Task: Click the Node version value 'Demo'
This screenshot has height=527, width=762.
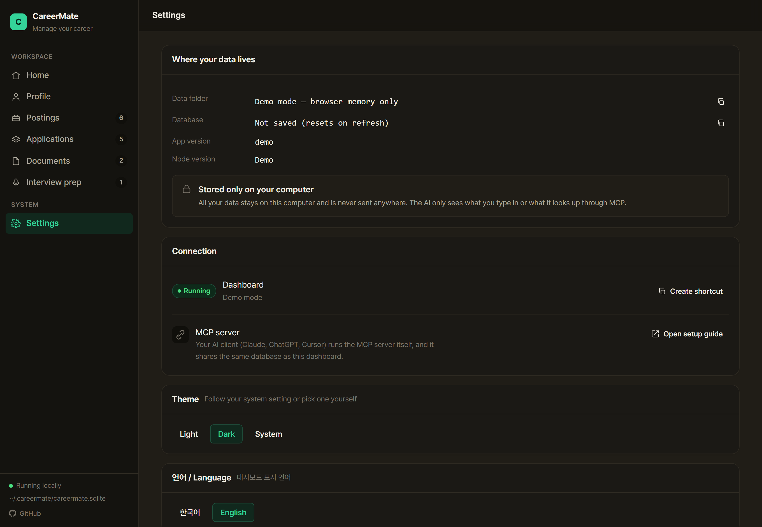Action: point(264,160)
